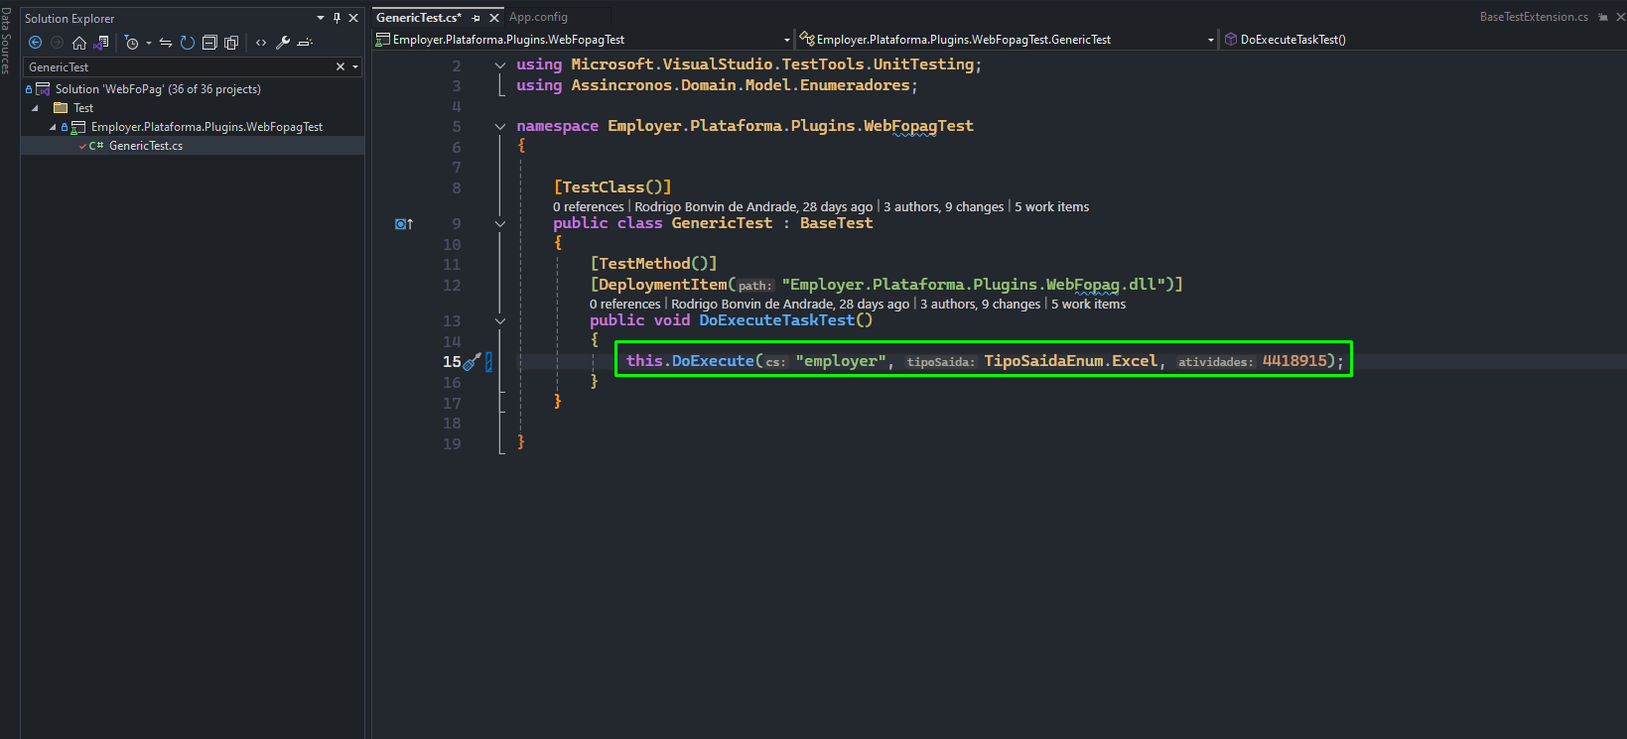Collapse the namespace block on line 5
The width and height of the screenshot is (1627, 739).
[500, 127]
